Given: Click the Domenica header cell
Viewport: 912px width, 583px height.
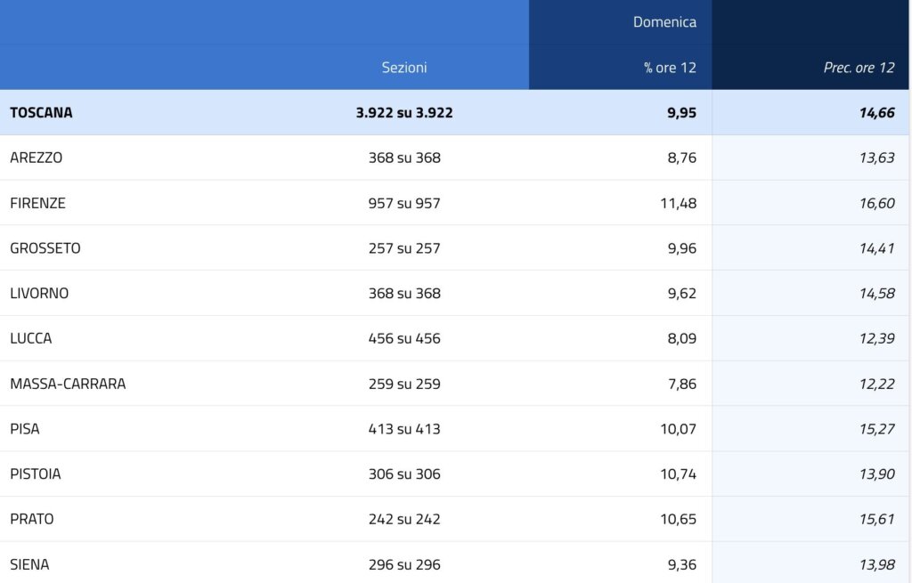Looking at the screenshot, I should pyautogui.click(x=664, y=22).
